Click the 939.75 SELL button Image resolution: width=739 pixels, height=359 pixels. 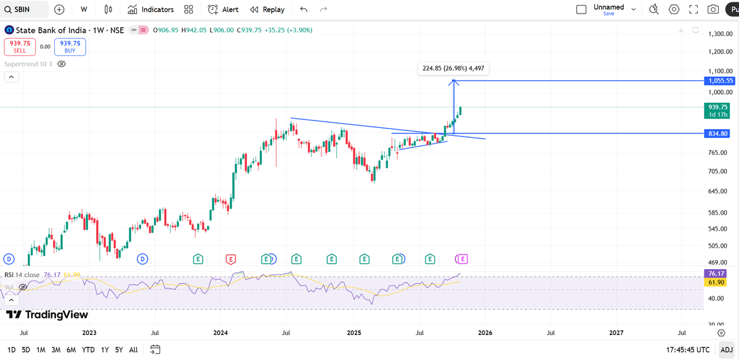pos(20,47)
